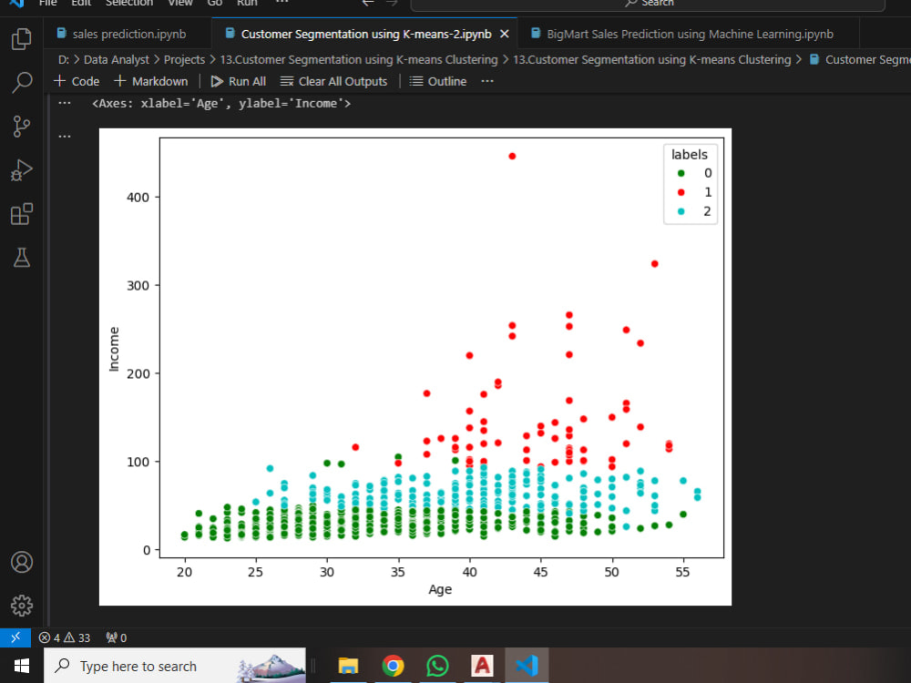Open the Edit menu
The image size is (911, 683).
pos(81,3)
